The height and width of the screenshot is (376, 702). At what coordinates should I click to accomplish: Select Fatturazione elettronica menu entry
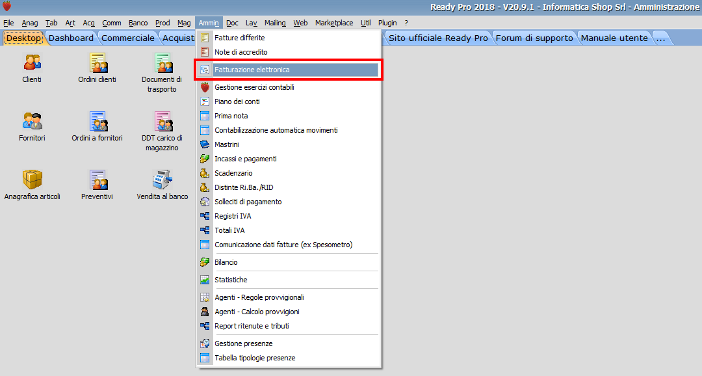pos(289,70)
